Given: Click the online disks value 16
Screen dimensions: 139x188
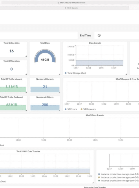Looking at the screenshot, I should pyautogui.click(x=12, y=51).
